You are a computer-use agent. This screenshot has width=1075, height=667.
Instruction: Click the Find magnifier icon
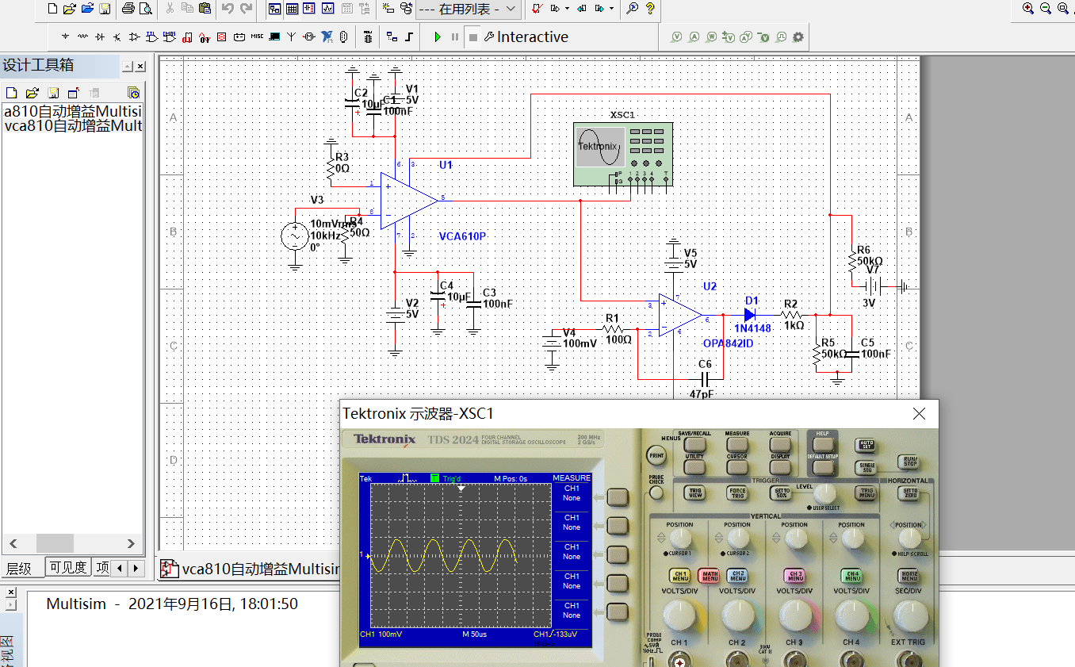(x=633, y=9)
